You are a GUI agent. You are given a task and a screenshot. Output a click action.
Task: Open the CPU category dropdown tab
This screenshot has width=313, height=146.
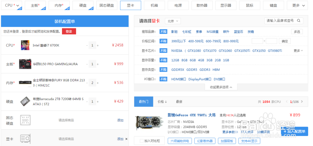12,5
